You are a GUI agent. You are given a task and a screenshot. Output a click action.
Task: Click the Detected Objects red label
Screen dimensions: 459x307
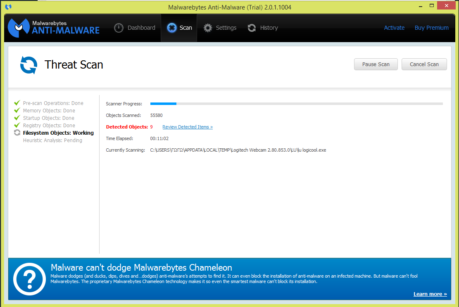pos(127,127)
